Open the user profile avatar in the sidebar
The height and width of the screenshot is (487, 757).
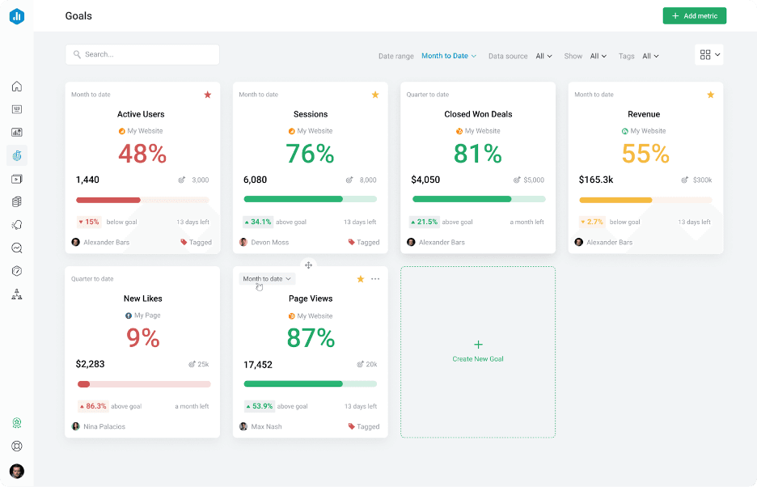click(x=17, y=471)
